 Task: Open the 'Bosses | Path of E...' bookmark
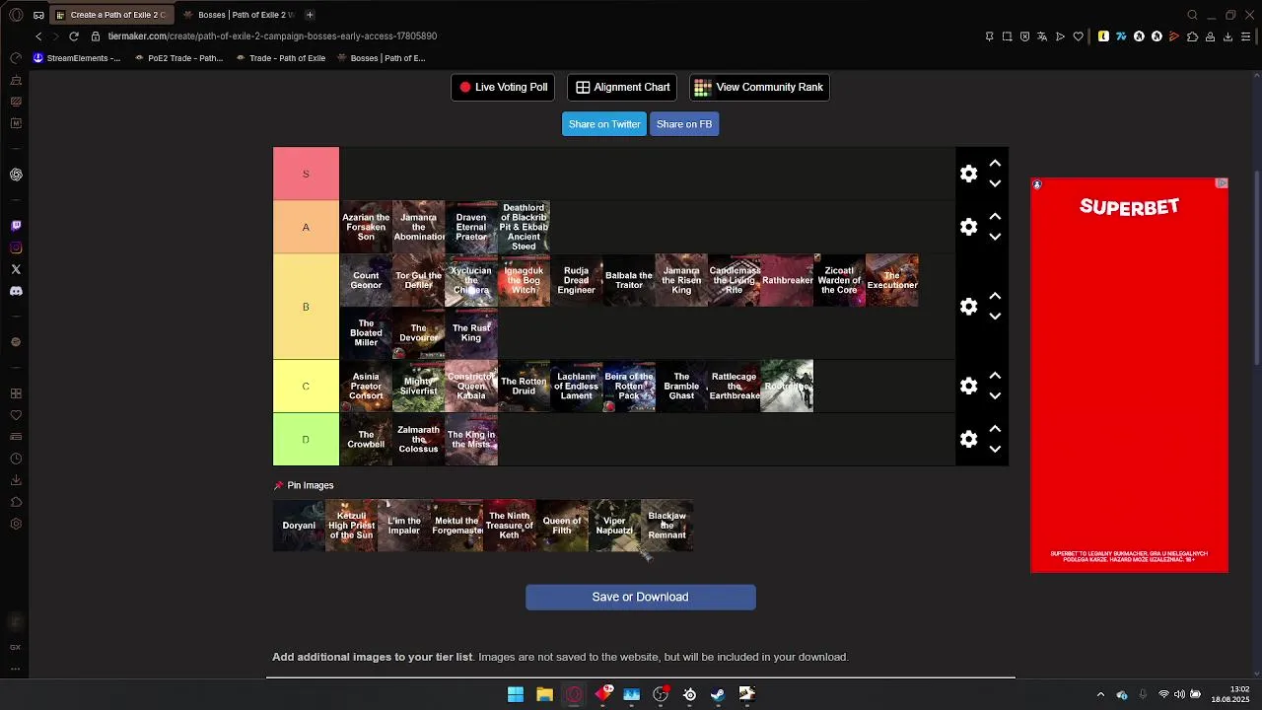coord(381,58)
